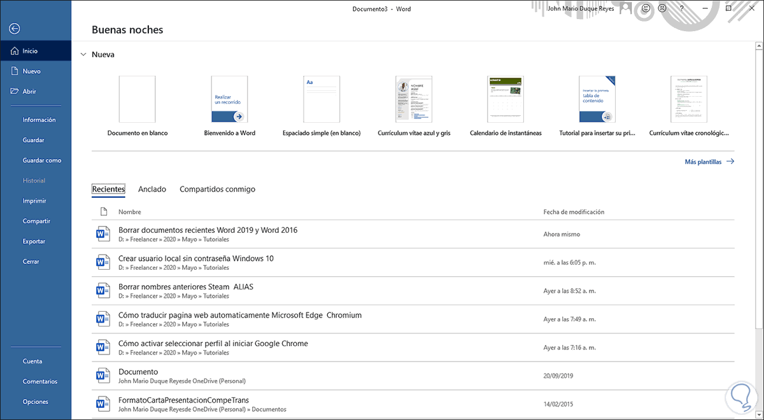Open 'Crear usuario local sin contraseña Windows 10'
764x420 pixels.
point(196,258)
